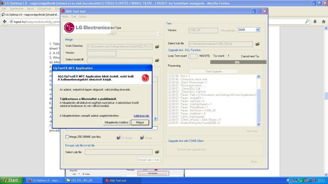Open folder icon beside Select kdz file
328x184 pixels.
pos(257,44)
